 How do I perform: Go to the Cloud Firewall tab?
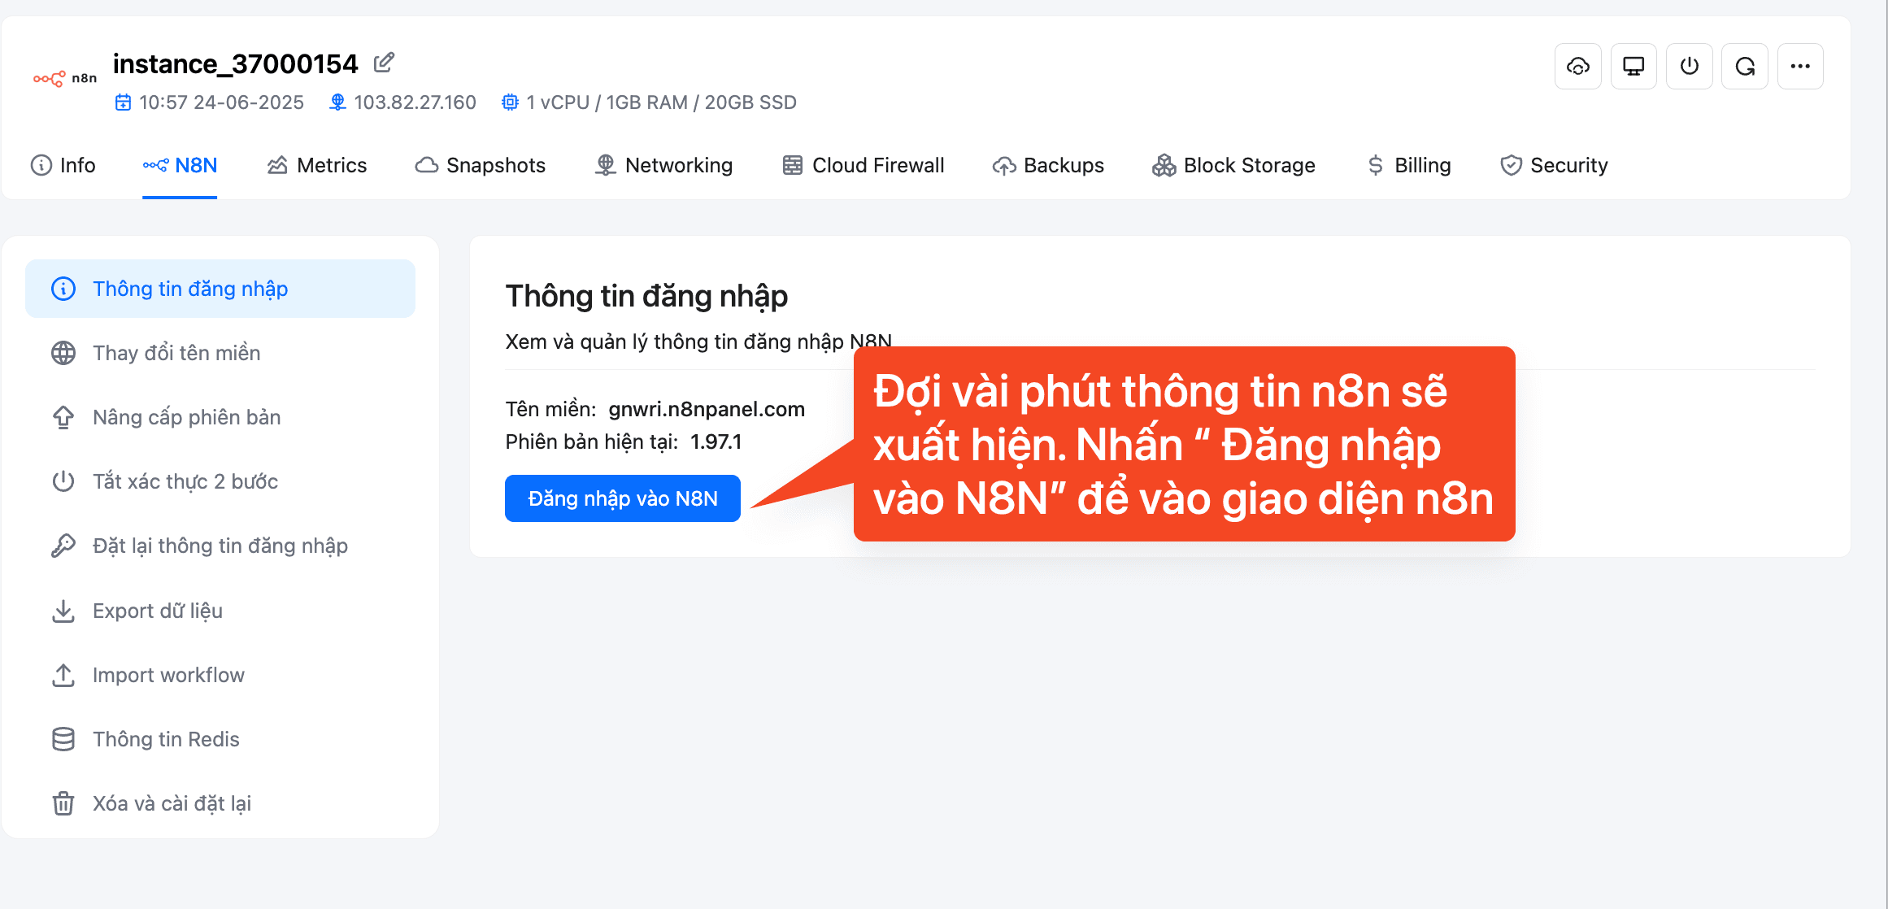click(864, 165)
